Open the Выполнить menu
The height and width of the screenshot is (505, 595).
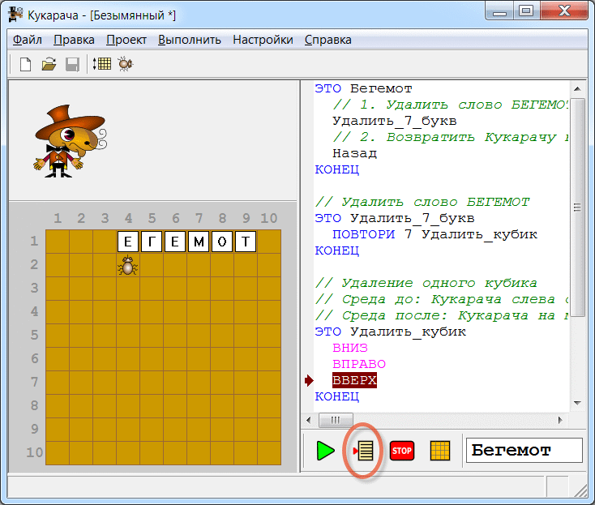(x=190, y=40)
